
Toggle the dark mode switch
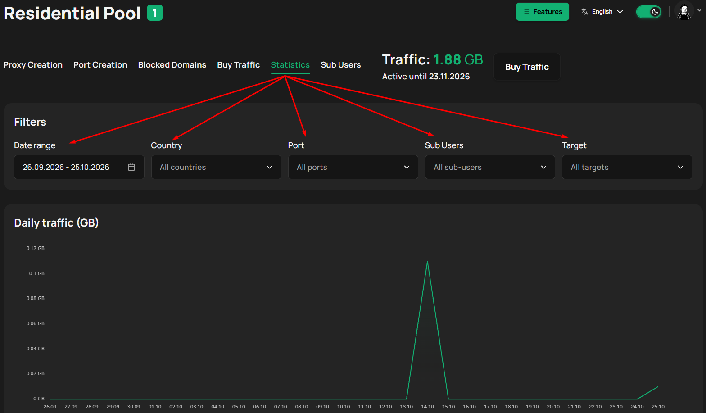click(x=649, y=12)
